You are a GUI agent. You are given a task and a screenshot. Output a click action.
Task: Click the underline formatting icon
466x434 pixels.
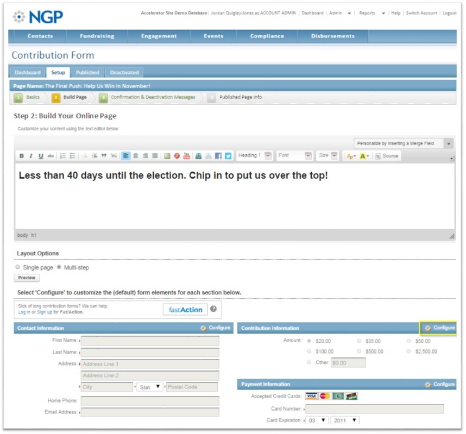41,156
